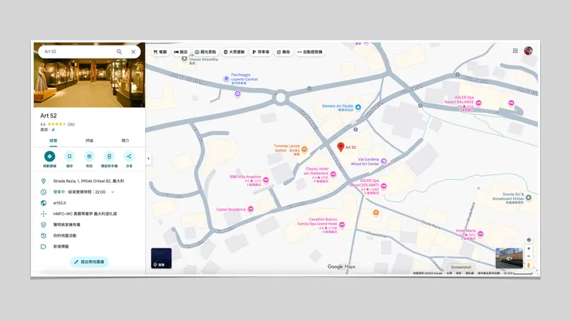This screenshot has width=571, height=321.
Task: Filter map by Pharmacies chip
Action: [283, 52]
